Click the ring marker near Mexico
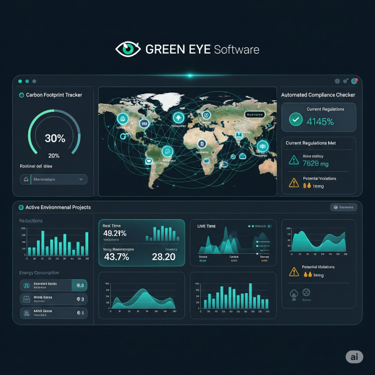The image size is (375, 375). tap(123, 136)
